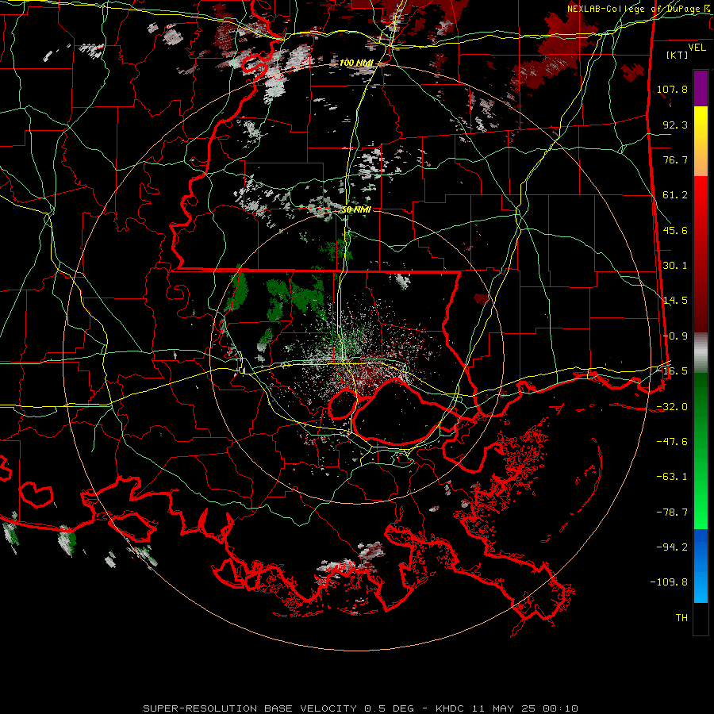The width and height of the screenshot is (714, 714).
Task: Click the 50 NMI range ring label
Action: [x=356, y=210]
